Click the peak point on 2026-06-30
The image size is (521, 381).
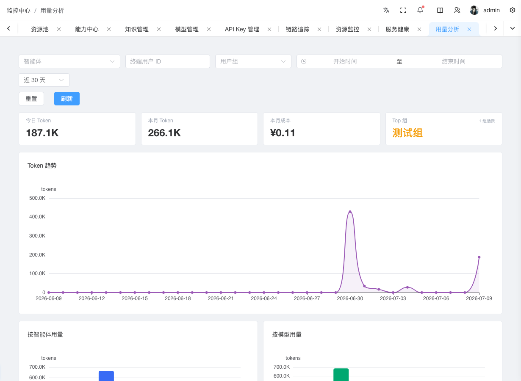pyautogui.click(x=350, y=211)
